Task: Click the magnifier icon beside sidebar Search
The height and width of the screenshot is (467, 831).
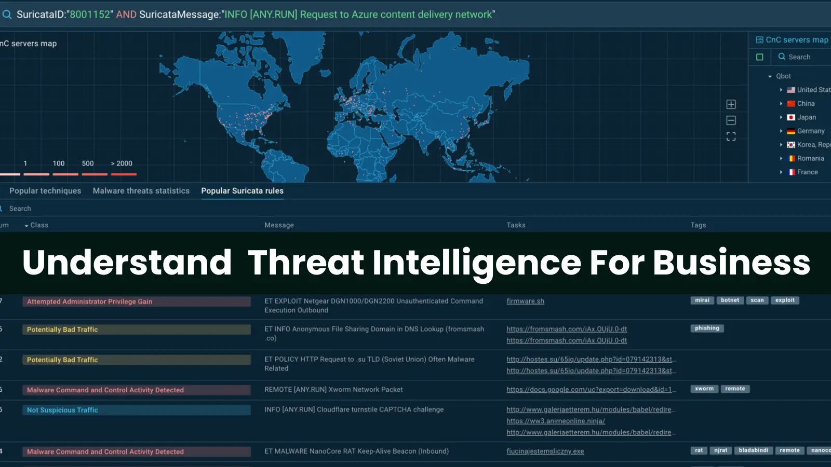Action: click(x=782, y=57)
